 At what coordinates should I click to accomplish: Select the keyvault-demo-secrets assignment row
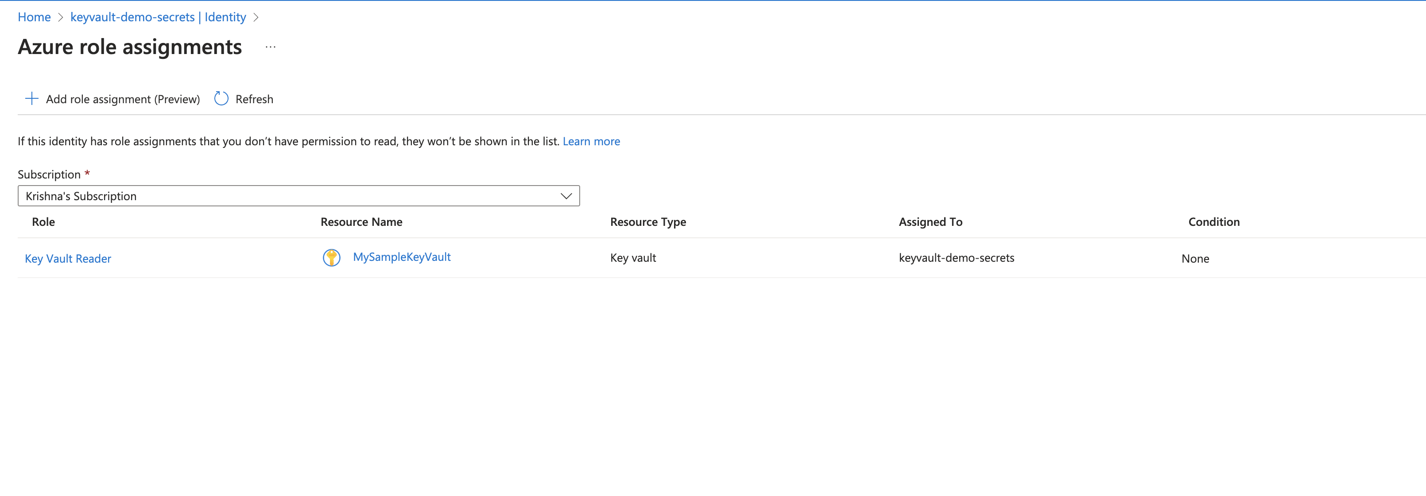click(x=957, y=257)
